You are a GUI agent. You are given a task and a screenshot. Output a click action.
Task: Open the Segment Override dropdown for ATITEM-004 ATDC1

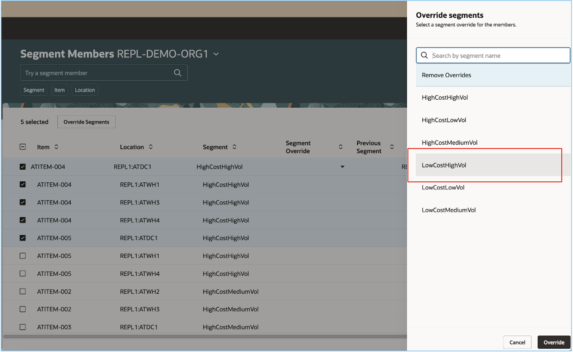[x=342, y=166]
